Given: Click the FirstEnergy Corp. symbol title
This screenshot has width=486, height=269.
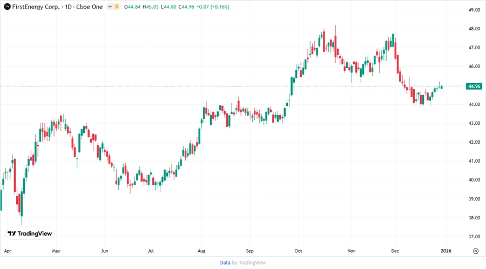Looking at the screenshot, I should [x=36, y=6].
